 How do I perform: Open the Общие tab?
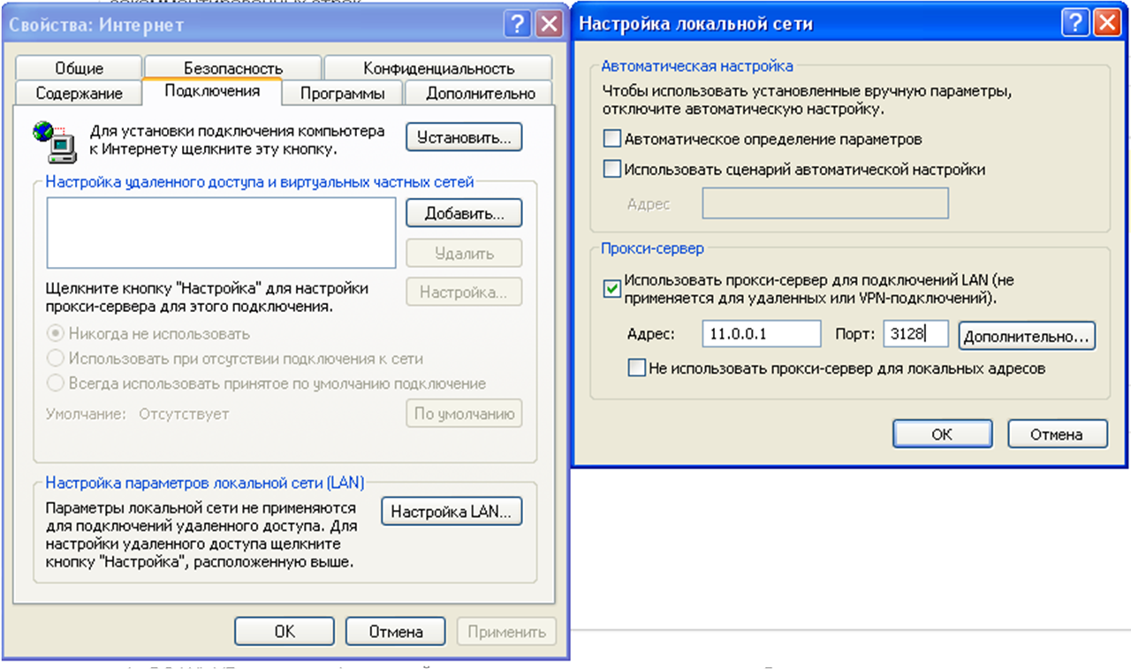(x=79, y=68)
